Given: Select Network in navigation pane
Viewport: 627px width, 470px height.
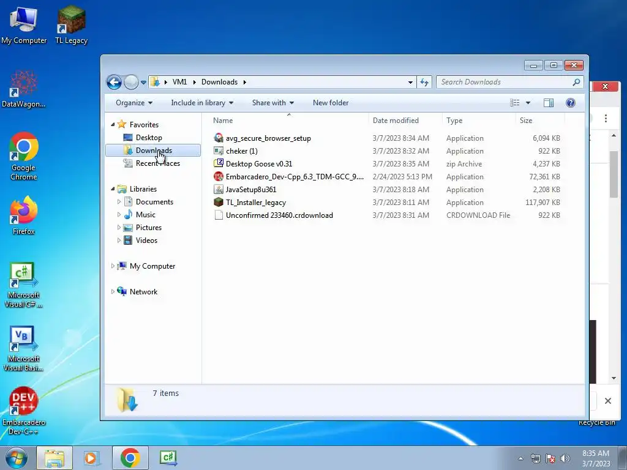Looking at the screenshot, I should pyautogui.click(x=143, y=292).
